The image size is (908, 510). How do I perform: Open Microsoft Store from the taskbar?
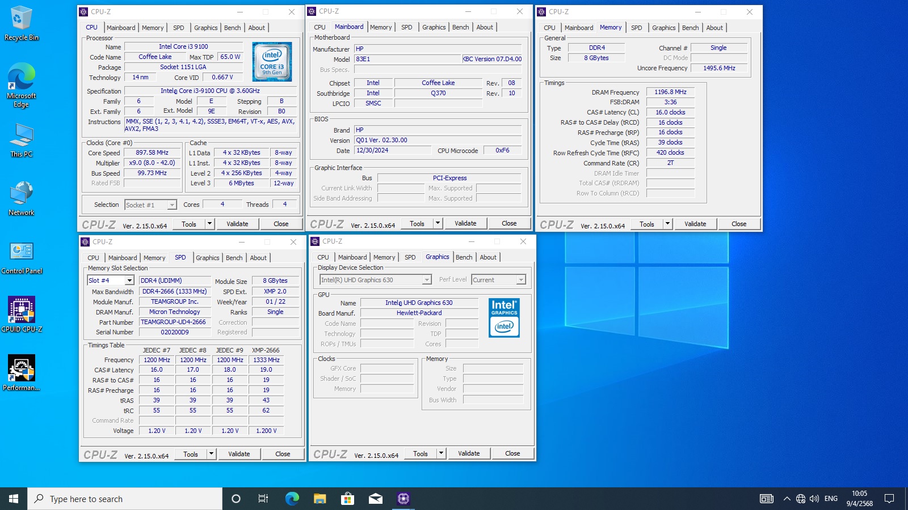[347, 499]
